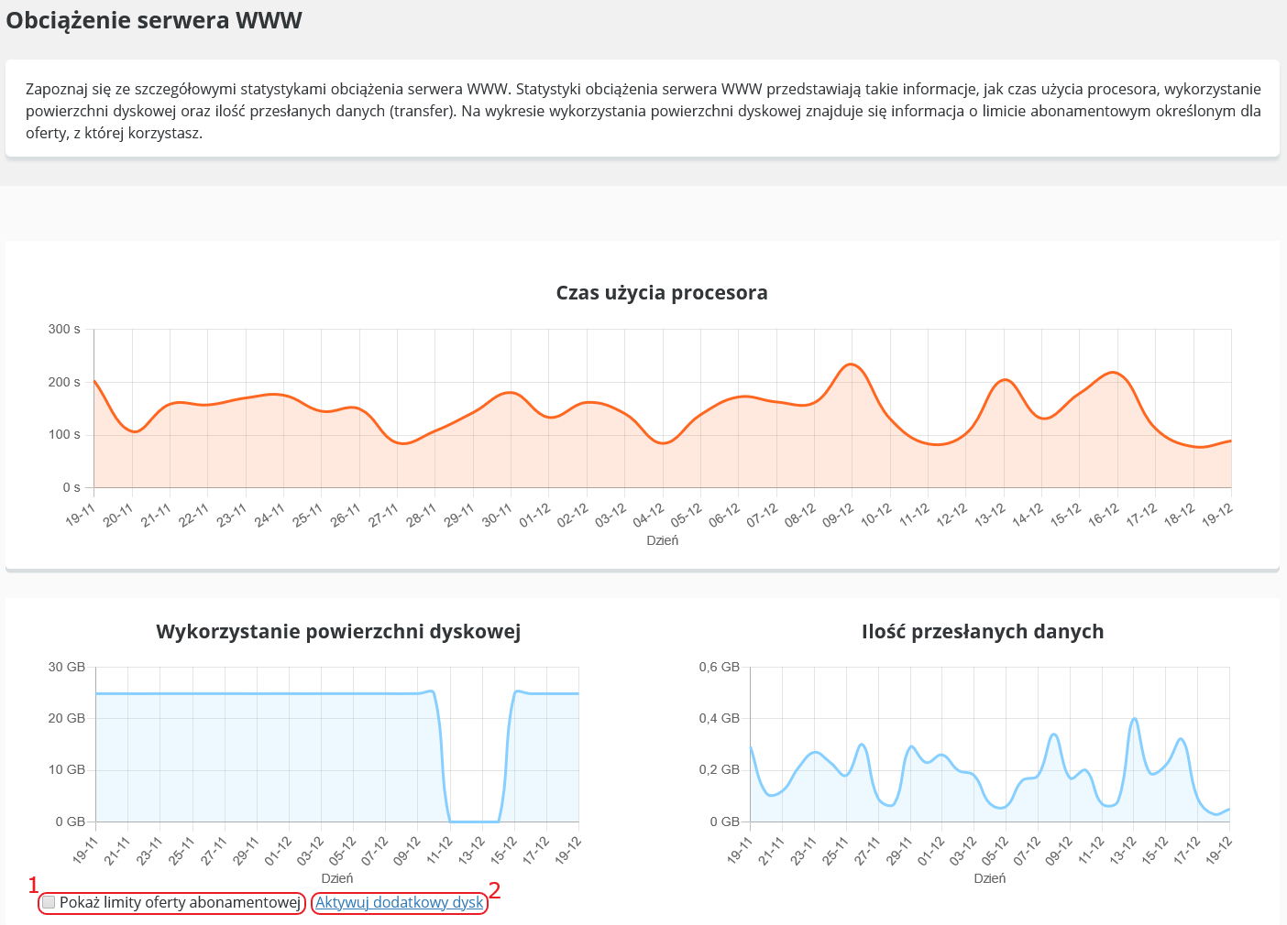Click the 16-12 date label on processor chart

coord(1103,515)
